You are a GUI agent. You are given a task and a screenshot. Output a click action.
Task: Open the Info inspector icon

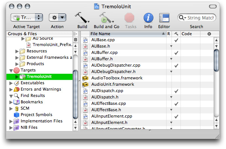point(148,18)
